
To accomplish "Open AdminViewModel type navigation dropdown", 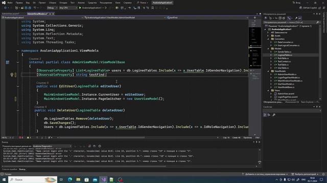I will 125,18.
